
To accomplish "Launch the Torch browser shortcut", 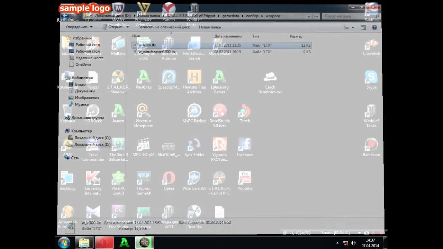I will click(x=245, y=113).
